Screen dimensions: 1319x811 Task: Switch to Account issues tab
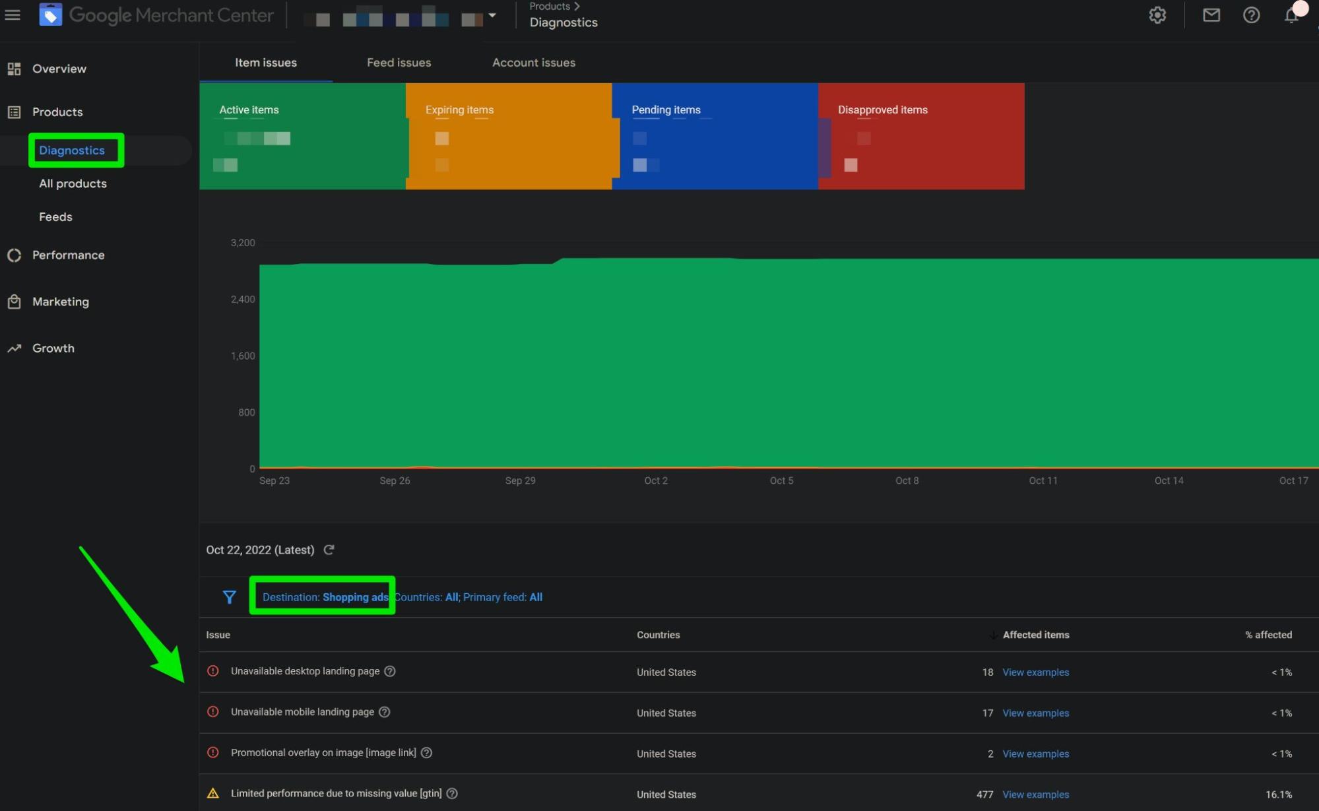(x=534, y=63)
